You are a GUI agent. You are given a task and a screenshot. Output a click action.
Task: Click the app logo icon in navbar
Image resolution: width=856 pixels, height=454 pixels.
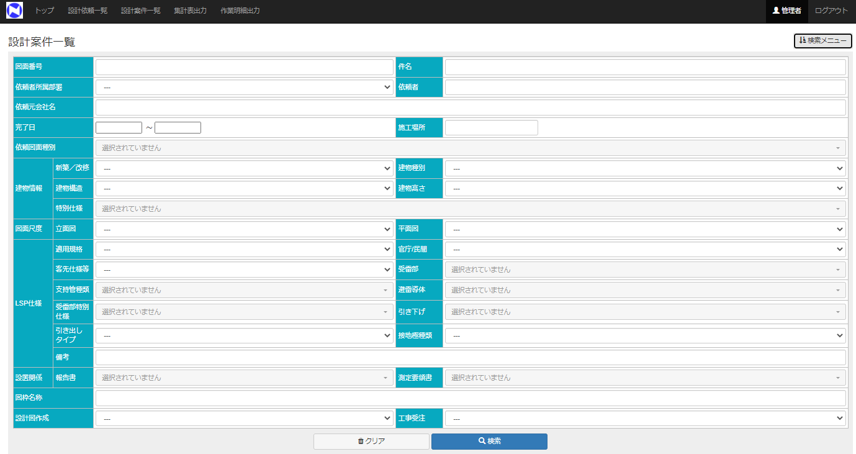click(14, 11)
